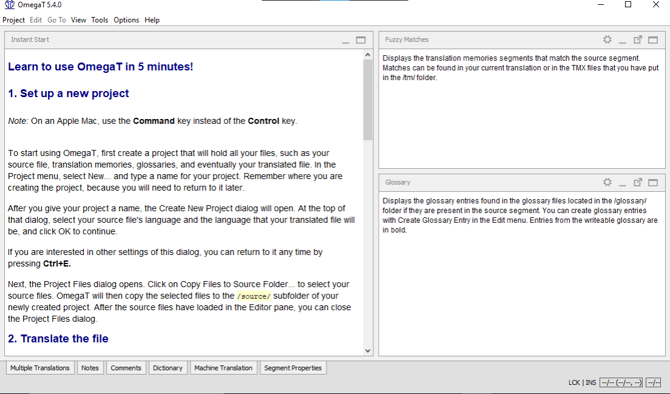Click the Instant Start pane title
Screen dimensions: 670x394
coord(30,39)
